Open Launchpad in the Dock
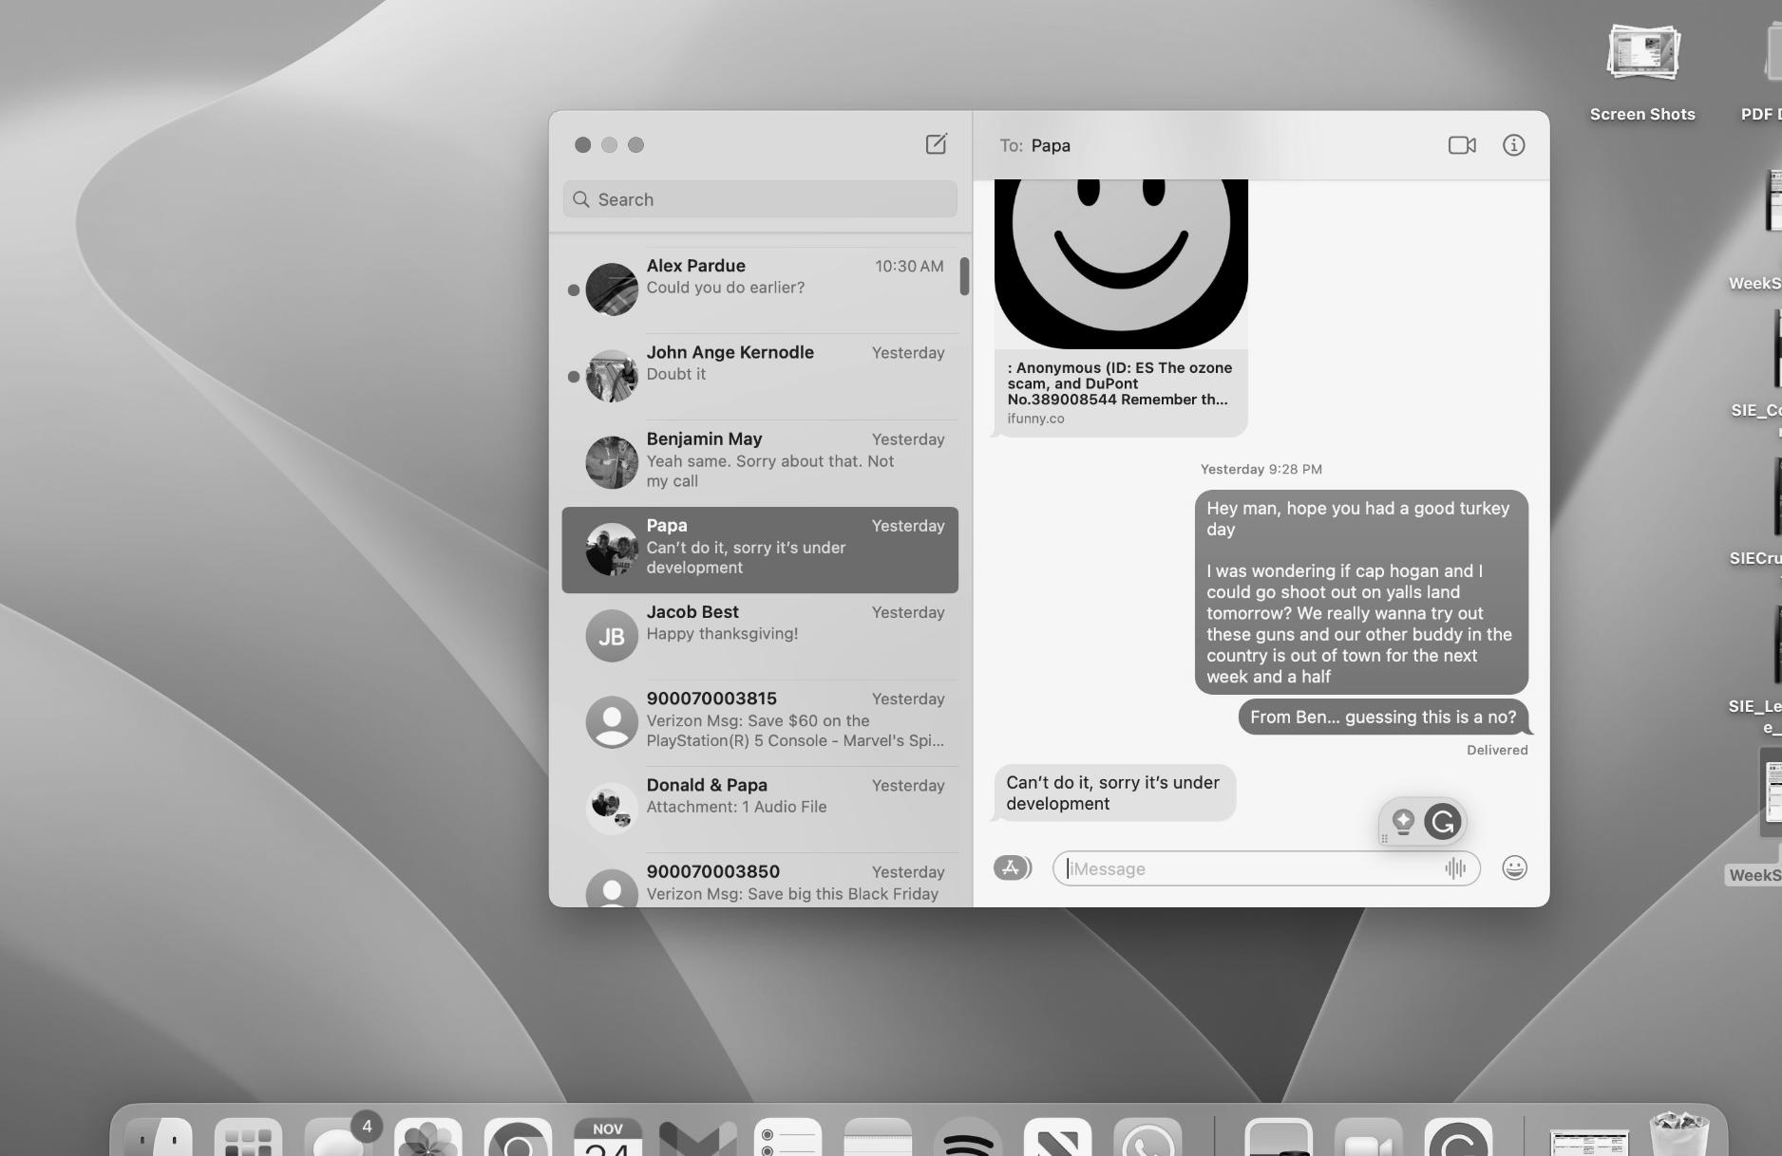Image resolution: width=1782 pixels, height=1156 pixels. pyautogui.click(x=248, y=1137)
